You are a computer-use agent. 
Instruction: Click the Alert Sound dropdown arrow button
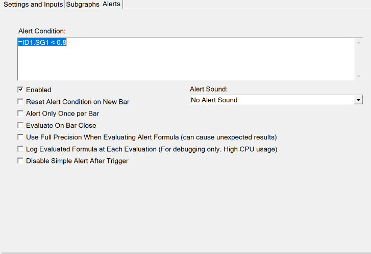358,100
